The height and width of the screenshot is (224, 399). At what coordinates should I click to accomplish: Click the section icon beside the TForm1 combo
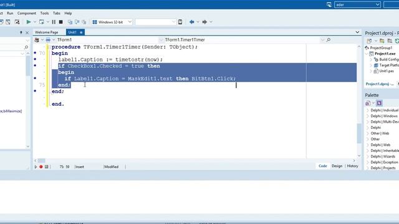[48, 40]
